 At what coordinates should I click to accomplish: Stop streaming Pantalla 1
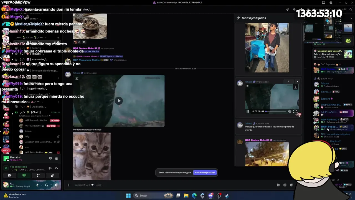pyautogui.click(x=50, y=159)
